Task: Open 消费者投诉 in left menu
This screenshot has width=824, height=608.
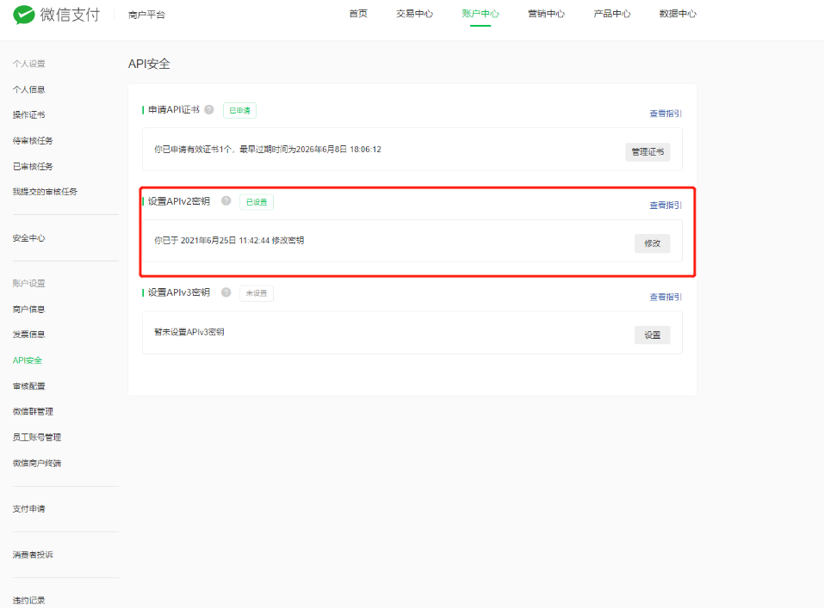Action: coord(33,555)
